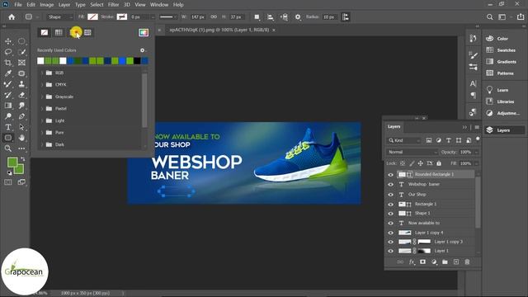Screen dimensions: 528x297
Task: Select the Eraser tool
Action: click(21, 95)
